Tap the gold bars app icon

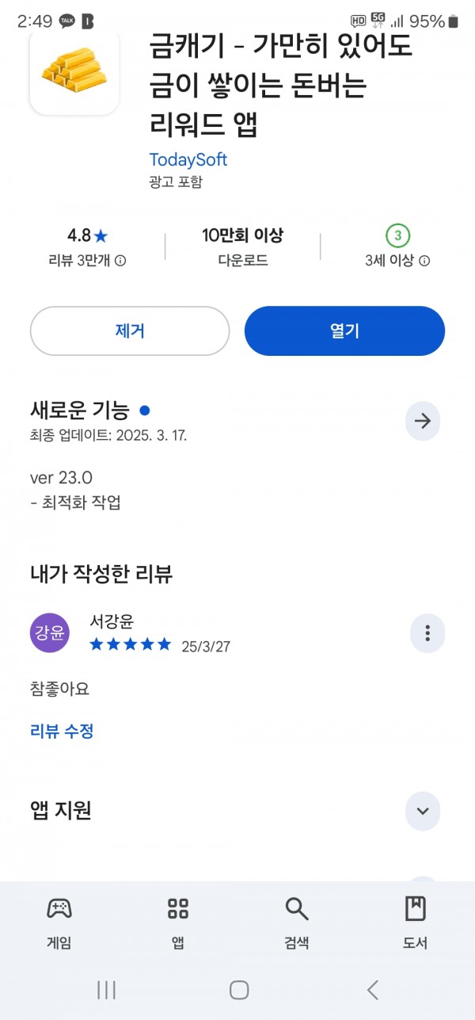(74, 73)
